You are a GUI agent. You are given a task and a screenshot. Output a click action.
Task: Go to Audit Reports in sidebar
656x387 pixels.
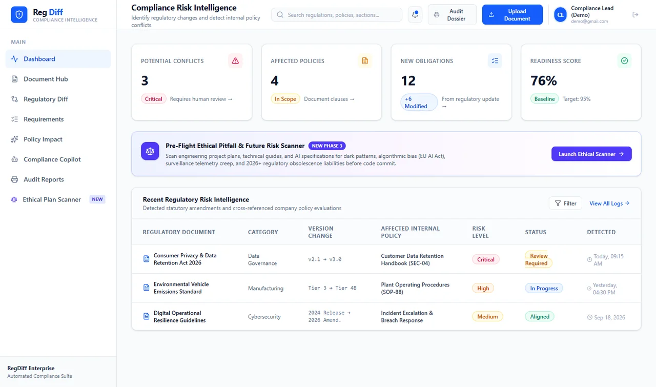58,179
